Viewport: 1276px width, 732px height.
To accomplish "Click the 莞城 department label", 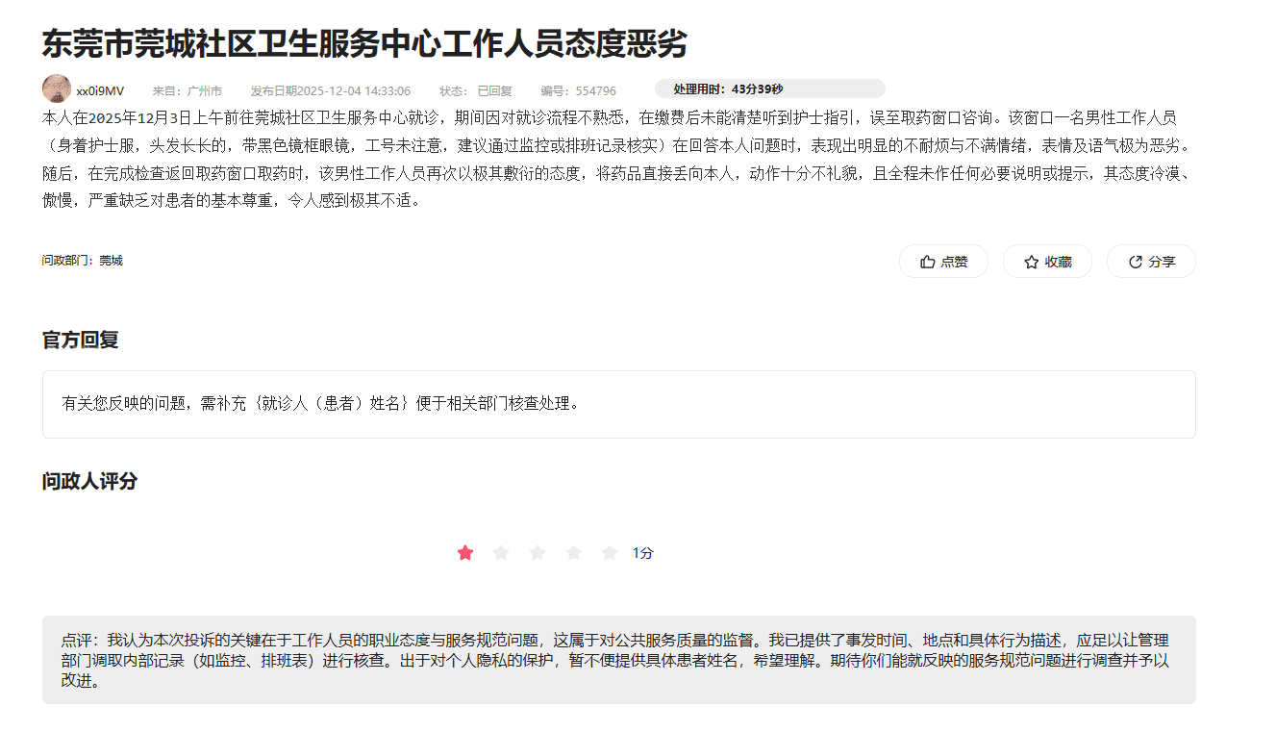I will [111, 261].
